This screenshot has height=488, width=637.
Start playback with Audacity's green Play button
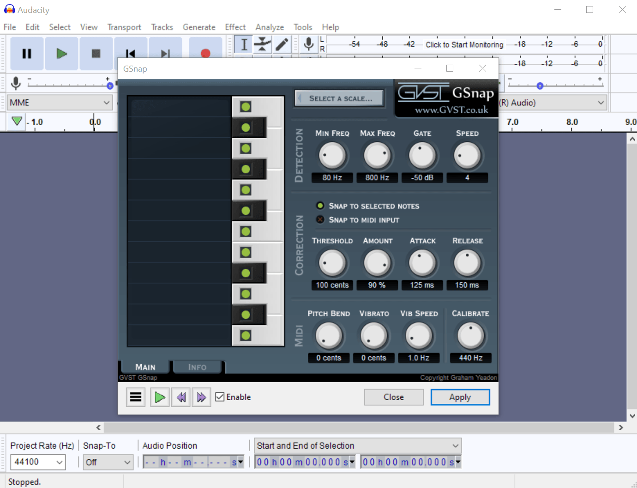[61, 54]
